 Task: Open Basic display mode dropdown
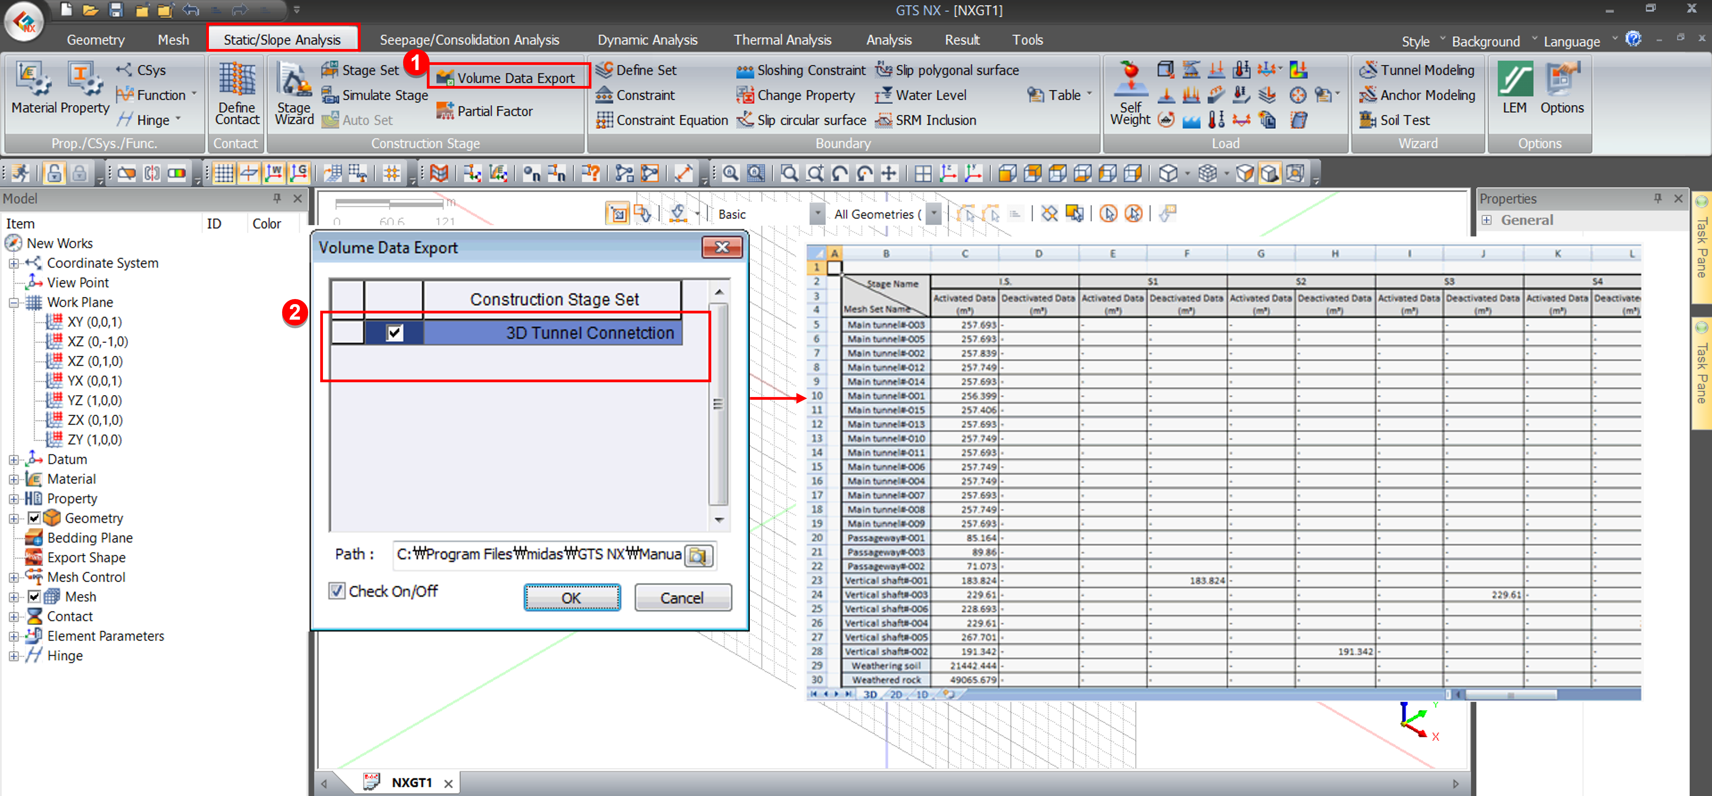(x=817, y=214)
